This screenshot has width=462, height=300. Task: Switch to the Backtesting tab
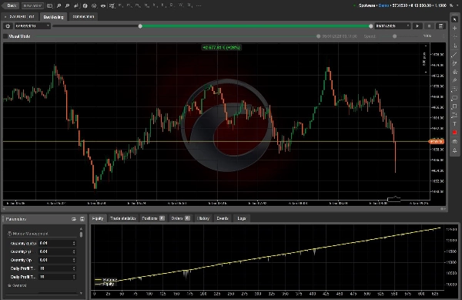(x=53, y=17)
